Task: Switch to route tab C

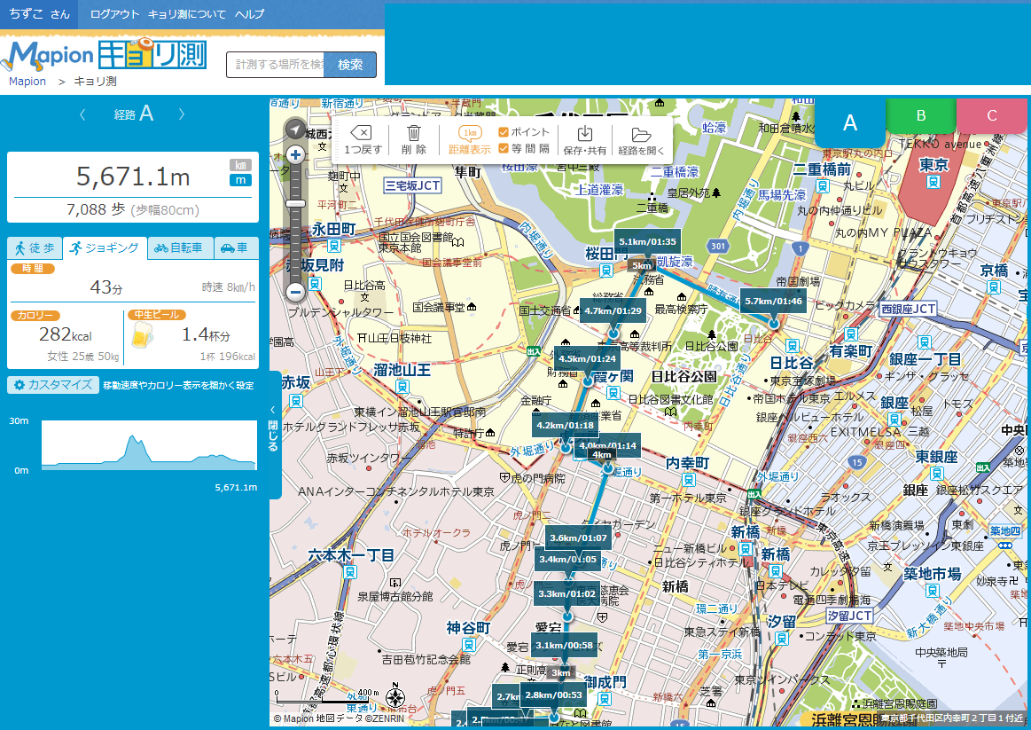Action: point(992,115)
